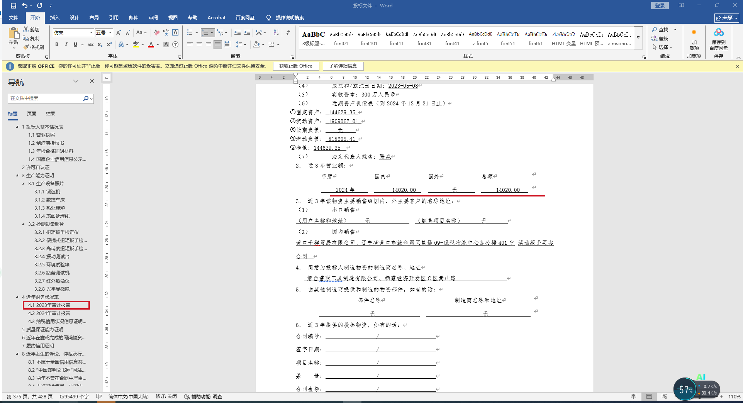Save document to 百度网盘
Viewport: 743px width, 403px height.
pyautogui.click(x=719, y=39)
